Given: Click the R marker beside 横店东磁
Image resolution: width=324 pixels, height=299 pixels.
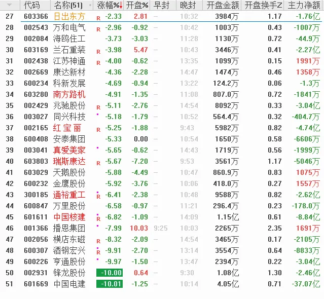Looking at the screenshot, I should tap(98, 241).
